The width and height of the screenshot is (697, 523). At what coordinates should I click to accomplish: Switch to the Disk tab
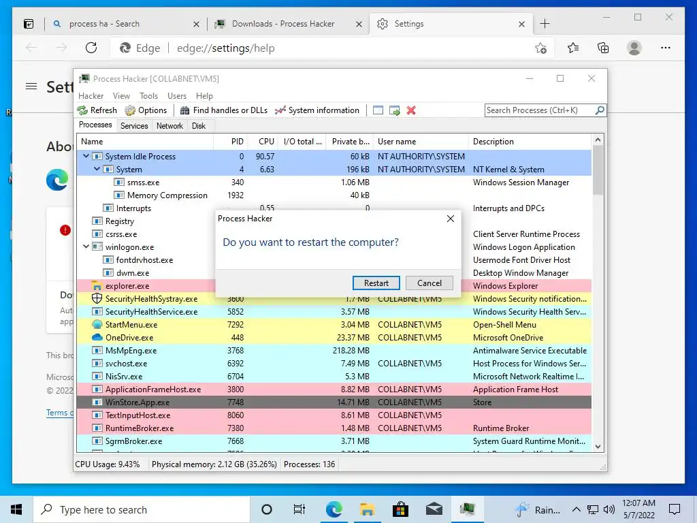(199, 126)
